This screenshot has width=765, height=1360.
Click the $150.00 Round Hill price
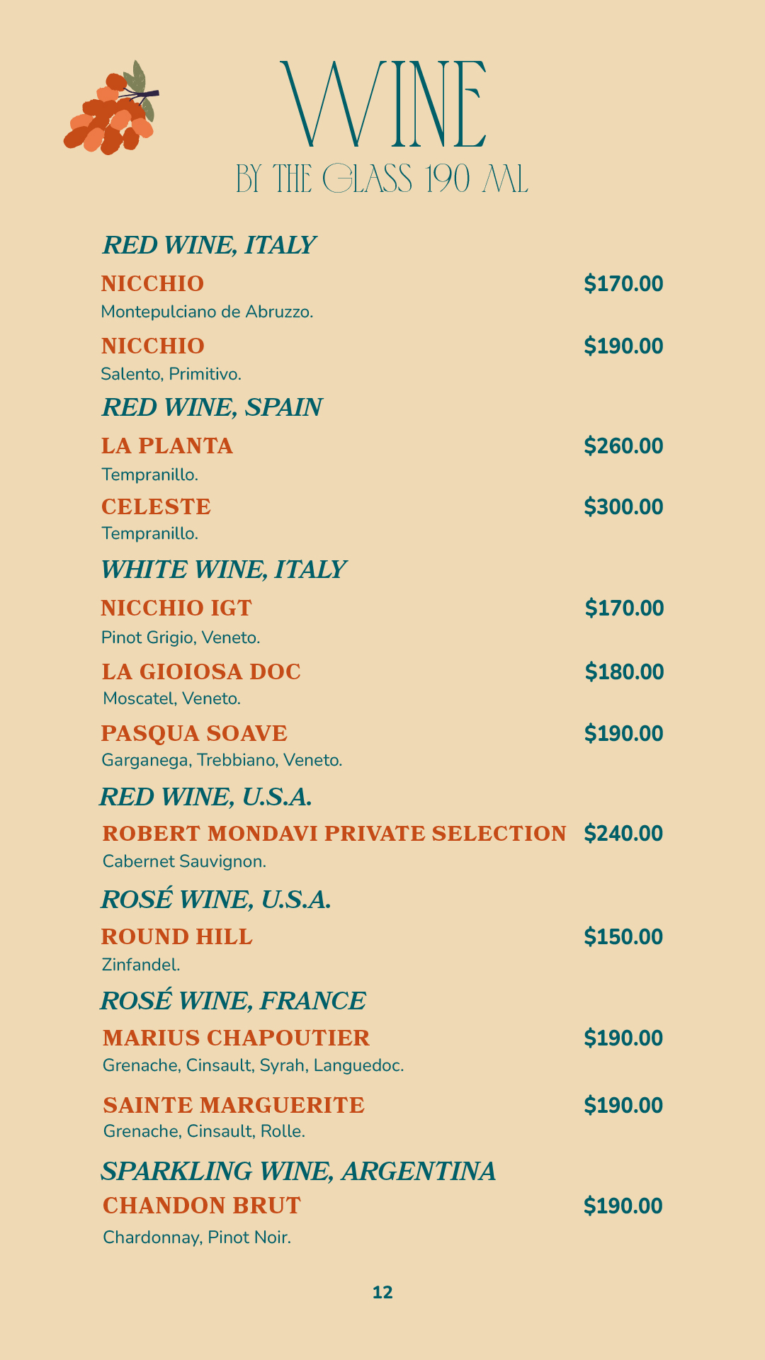pos(623,937)
